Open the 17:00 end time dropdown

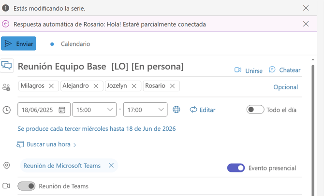(161, 110)
